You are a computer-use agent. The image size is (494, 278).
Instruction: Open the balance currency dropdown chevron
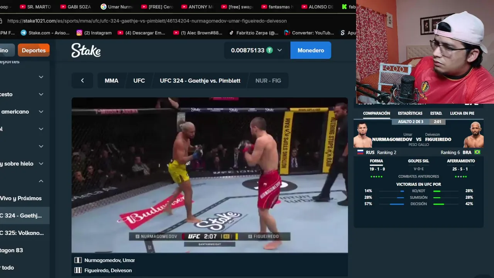tap(279, 50)
